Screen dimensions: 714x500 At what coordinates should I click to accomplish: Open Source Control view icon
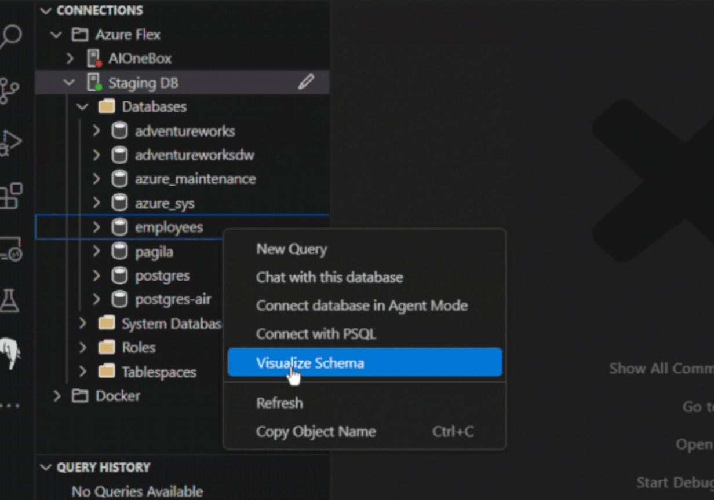[x=9, y=91]
